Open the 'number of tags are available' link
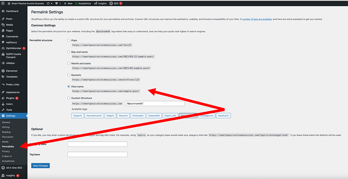This screenshot has width=348, height=179. (257, 19)
